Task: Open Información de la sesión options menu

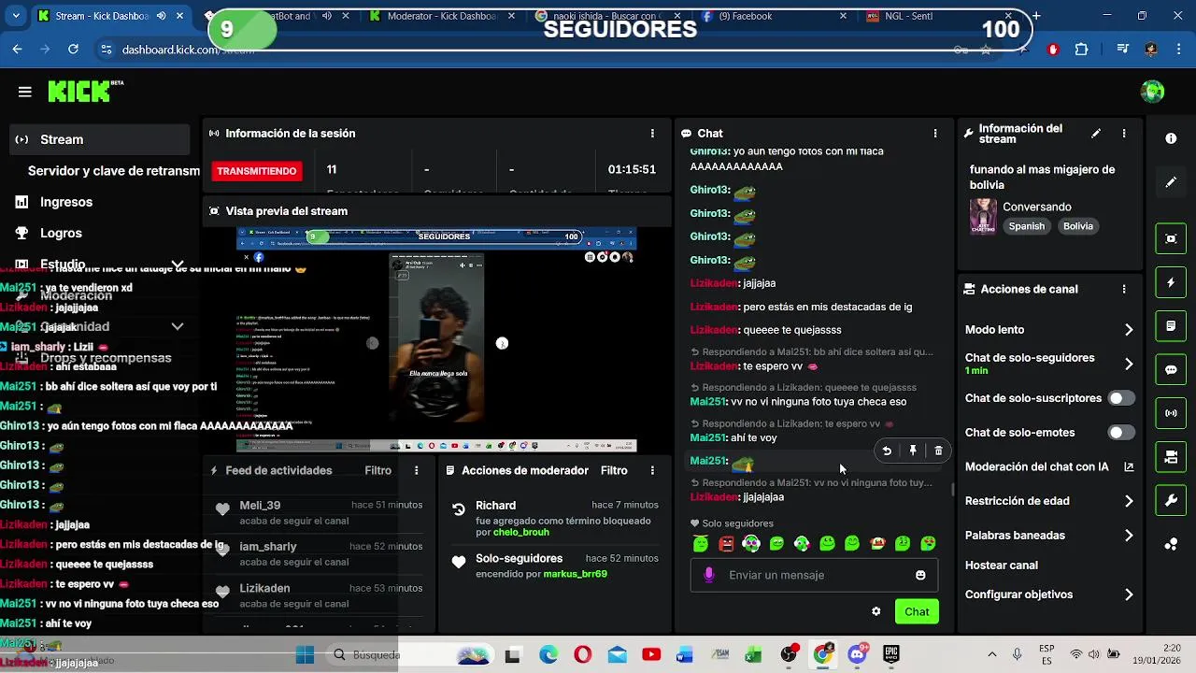Action: tap(652, 134)
